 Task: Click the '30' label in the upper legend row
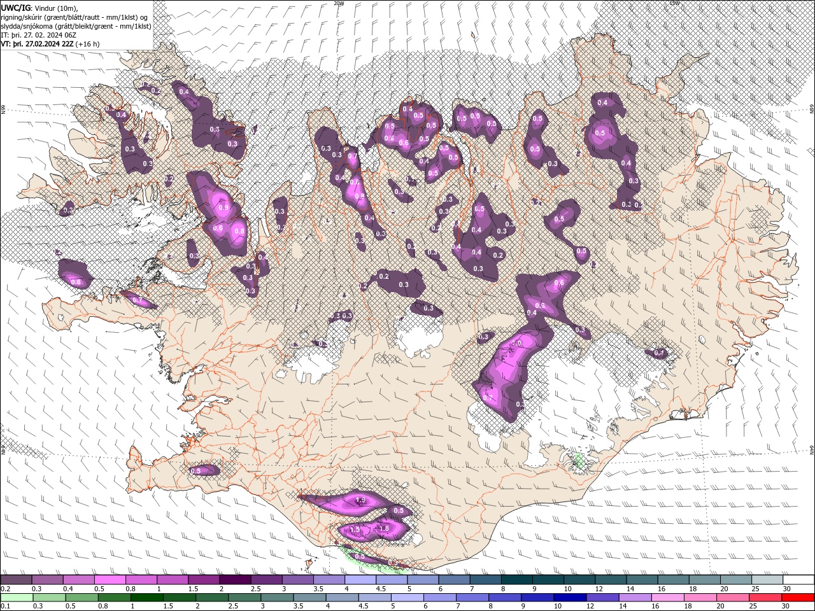tap(786, 589)
